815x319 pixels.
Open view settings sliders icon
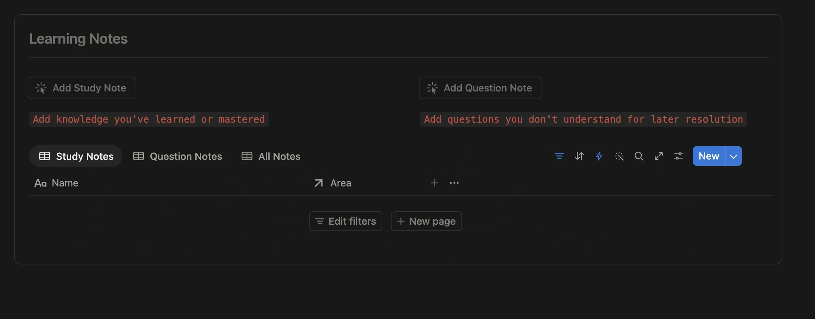678,156
